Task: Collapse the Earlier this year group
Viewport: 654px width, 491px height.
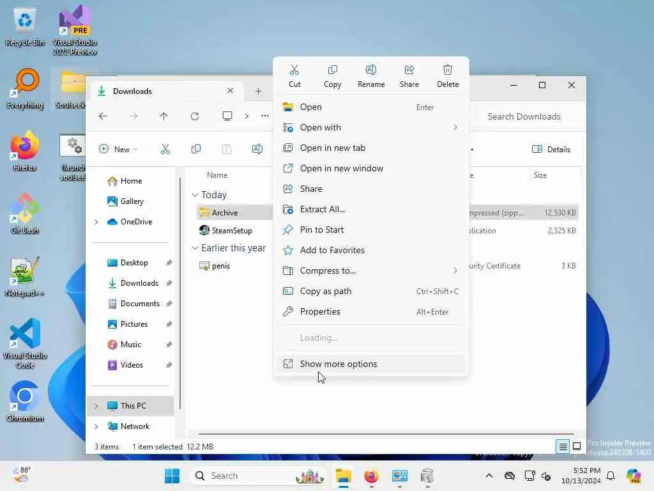Action: [x=195, y=247]
